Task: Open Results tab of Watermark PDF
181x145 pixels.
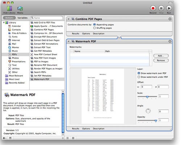Action: 76,129
